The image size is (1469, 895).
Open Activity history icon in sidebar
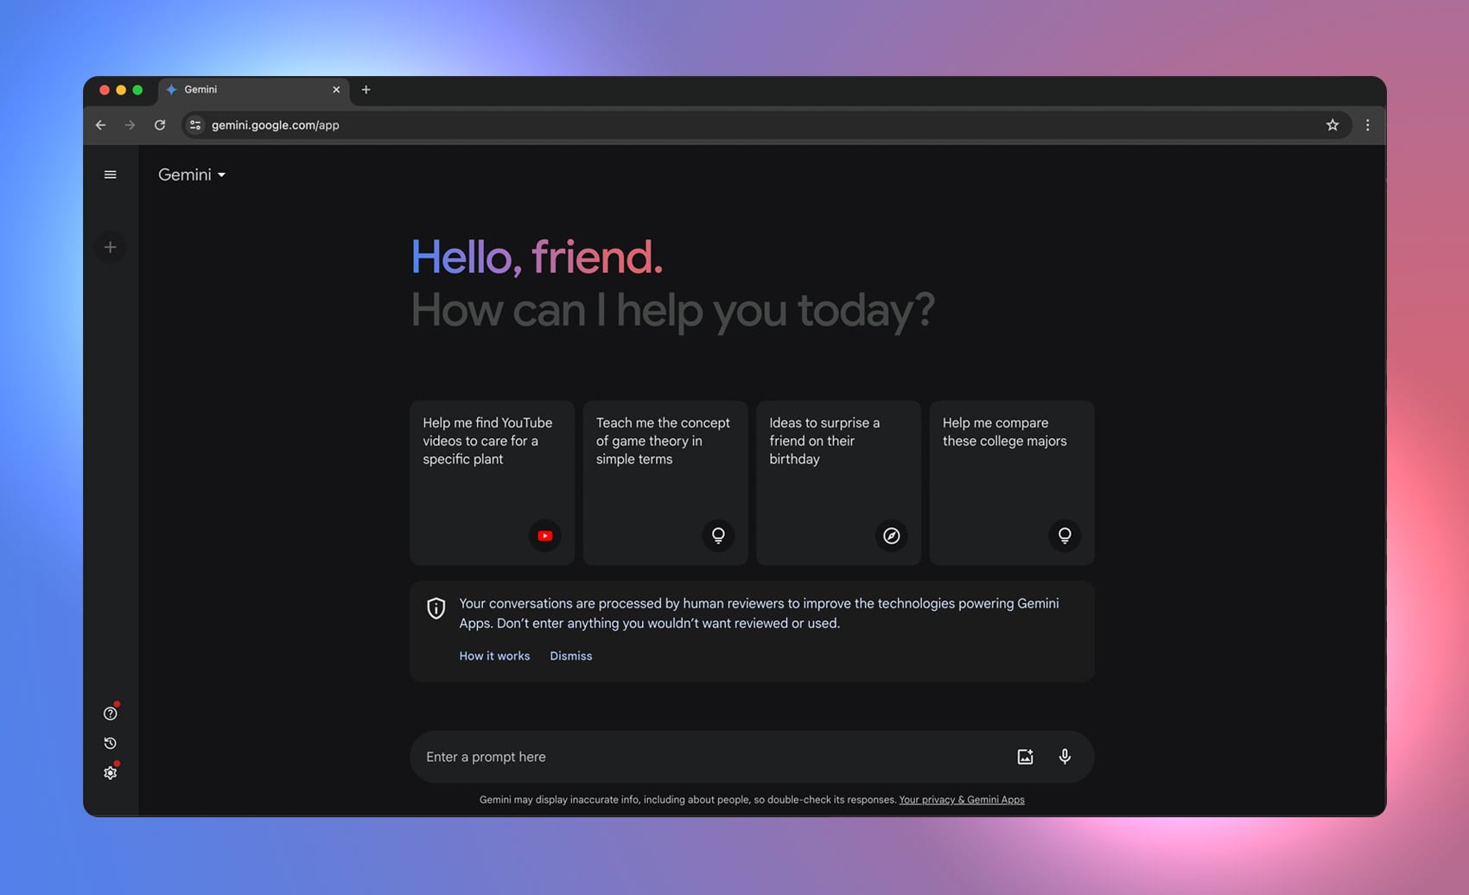[x=110, y=743]
